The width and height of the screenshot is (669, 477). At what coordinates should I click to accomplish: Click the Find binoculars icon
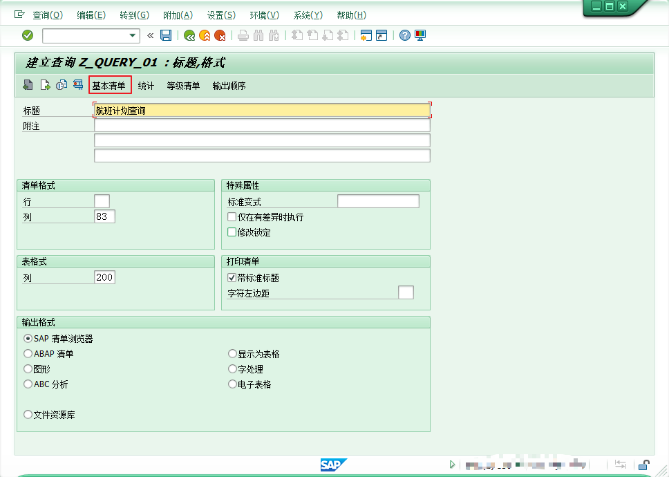(258, 35)
